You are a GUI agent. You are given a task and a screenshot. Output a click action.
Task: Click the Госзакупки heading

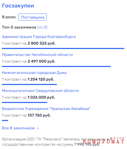(18, 6)
